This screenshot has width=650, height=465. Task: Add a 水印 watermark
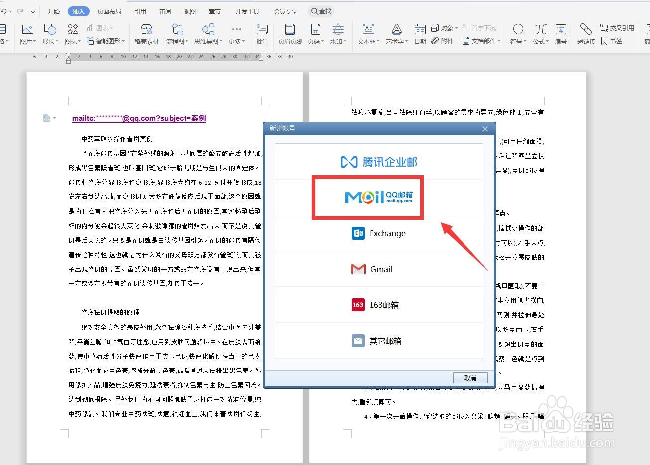click(338, 34)
